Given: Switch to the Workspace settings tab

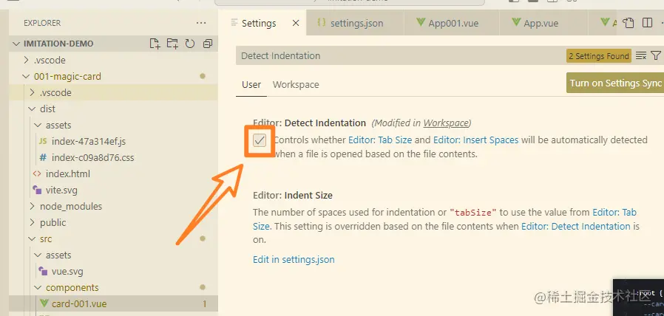Looking at the screenshot, I should tap(296, 84).
